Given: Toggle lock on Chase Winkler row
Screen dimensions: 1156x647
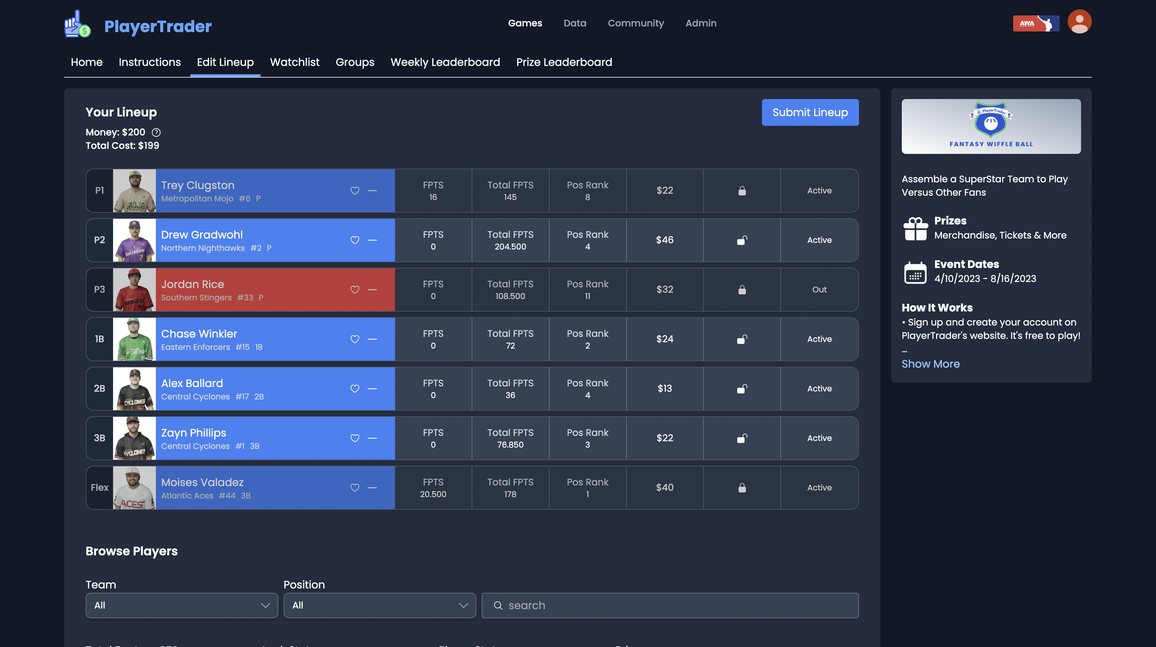Looking at the screenshot, I should pyautogui.click(x=742, y=339).
